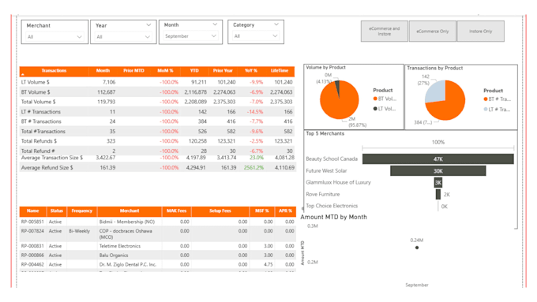The image size is (537, 302).
Task: Sort by the Status column header
Action: [x=57, y=211]
